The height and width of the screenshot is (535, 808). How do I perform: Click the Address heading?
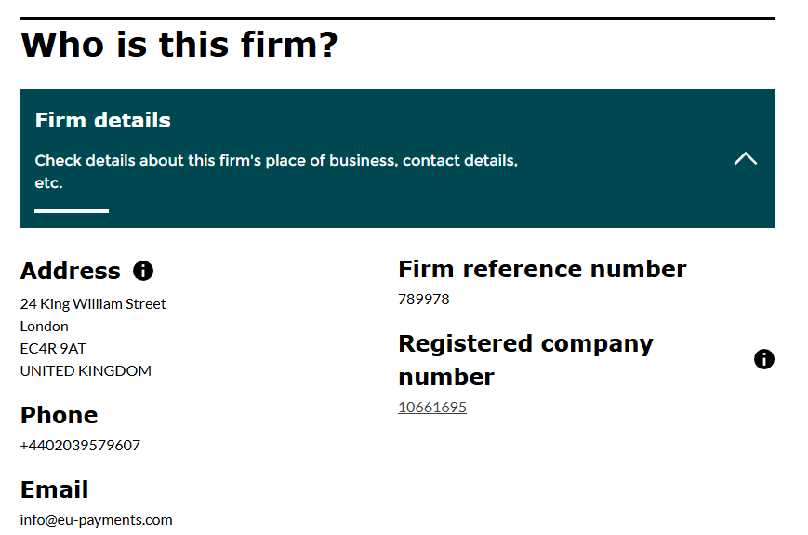pyautogui.click(x=71, y=271)
